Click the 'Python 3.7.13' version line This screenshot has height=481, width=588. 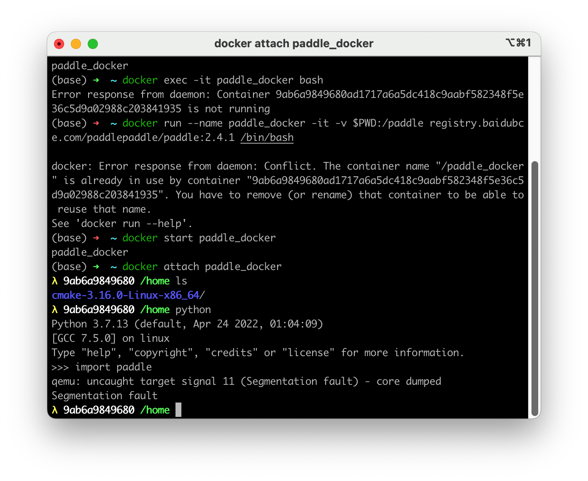tap(187, 324)
